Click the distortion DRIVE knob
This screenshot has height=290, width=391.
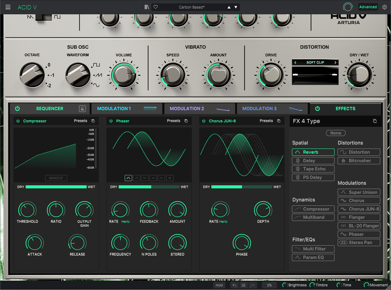(x=271, y=75)
